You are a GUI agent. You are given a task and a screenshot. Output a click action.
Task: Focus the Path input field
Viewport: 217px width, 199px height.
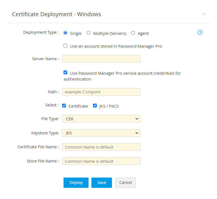point(101,92)
